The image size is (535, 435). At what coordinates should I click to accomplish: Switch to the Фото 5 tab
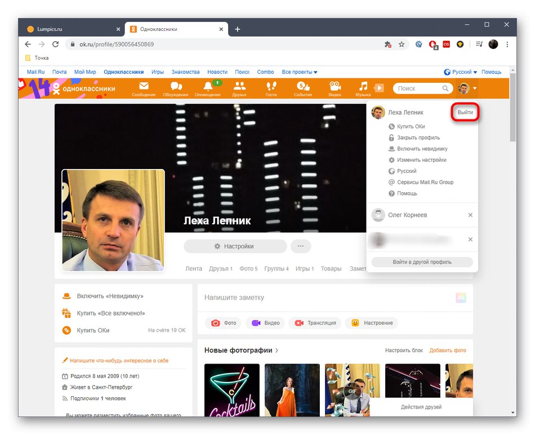pos(248,269)
